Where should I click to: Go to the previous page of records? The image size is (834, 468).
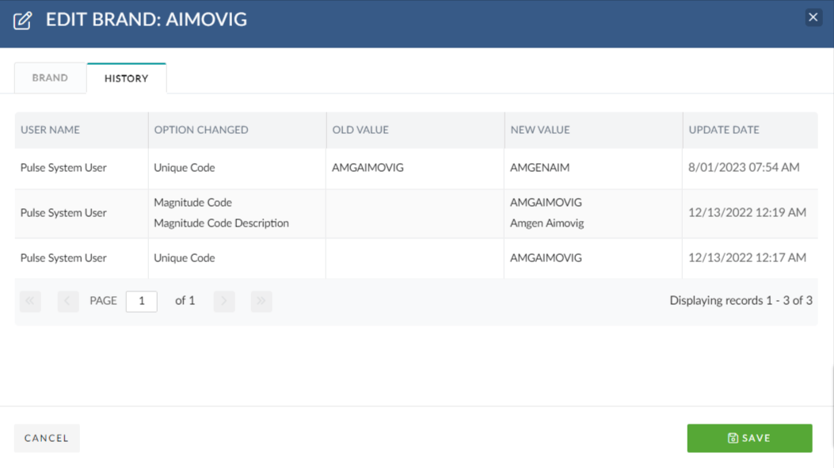tap(68, 301)
